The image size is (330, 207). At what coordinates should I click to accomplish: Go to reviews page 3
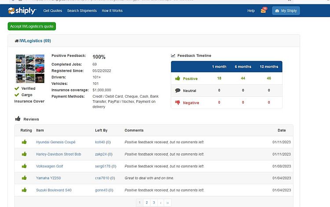tap(154, 203)
